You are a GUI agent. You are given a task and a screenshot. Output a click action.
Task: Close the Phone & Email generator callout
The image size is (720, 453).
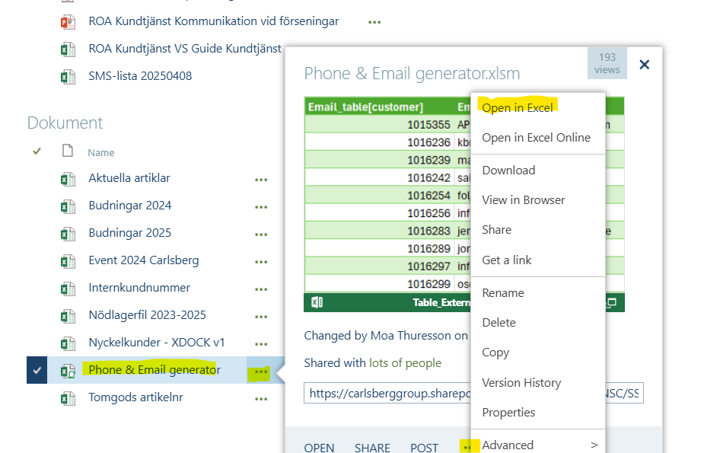[645, 65]
